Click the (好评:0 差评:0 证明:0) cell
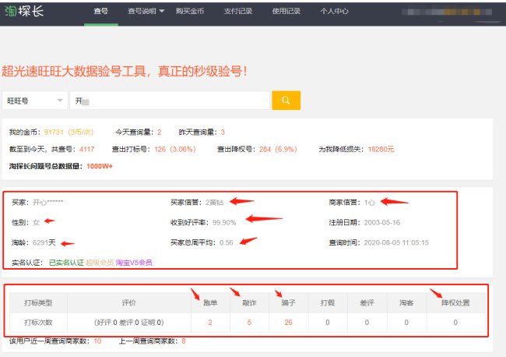Viewport: 506px width, 357px height. click(x=129, y=323)
